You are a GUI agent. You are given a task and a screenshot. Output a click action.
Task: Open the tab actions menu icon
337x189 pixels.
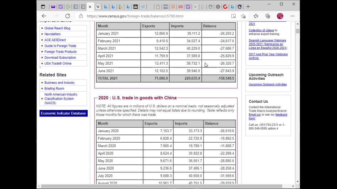[43, 7]
